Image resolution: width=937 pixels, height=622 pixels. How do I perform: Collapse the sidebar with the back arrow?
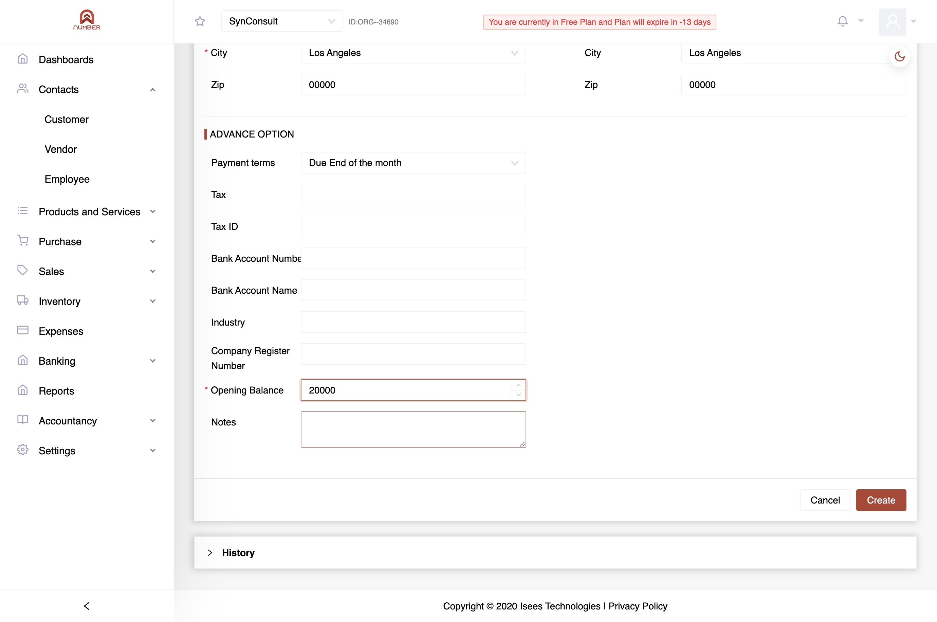(x=87, y=606)
